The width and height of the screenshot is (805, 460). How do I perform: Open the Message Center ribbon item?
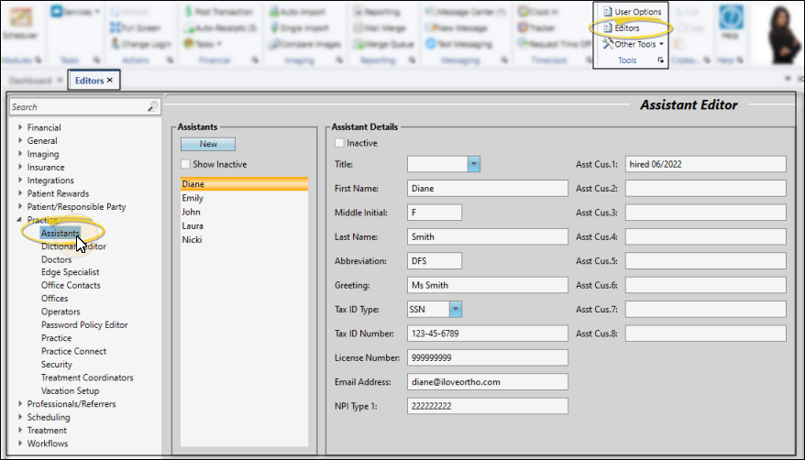pos(465,11)
